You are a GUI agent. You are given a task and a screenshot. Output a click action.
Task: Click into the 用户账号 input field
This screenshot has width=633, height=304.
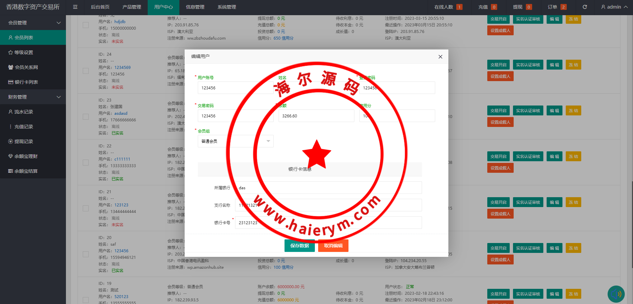coord(235,88)
